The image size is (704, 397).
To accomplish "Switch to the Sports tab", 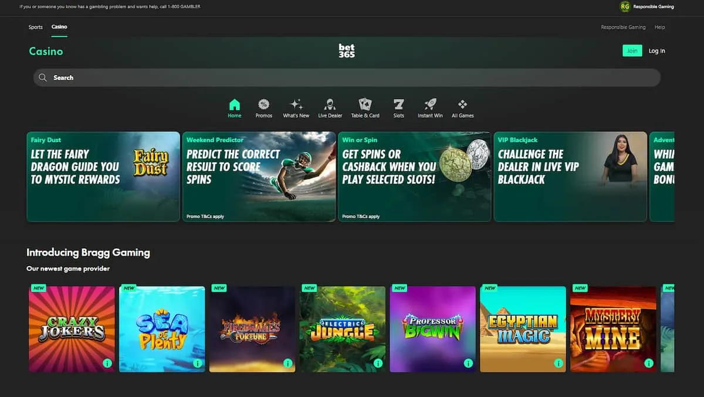I will click(x=36, y=27).
